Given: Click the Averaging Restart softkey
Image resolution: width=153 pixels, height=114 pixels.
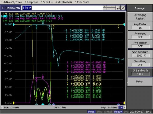Looking at the screenshot, I should coord(140,17).
